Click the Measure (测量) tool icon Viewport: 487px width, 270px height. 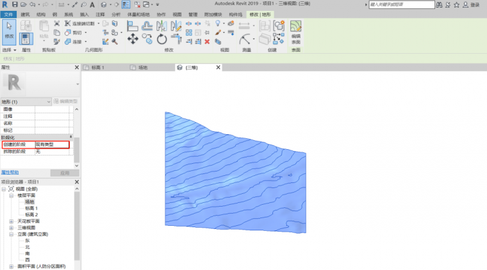point(245,40)
